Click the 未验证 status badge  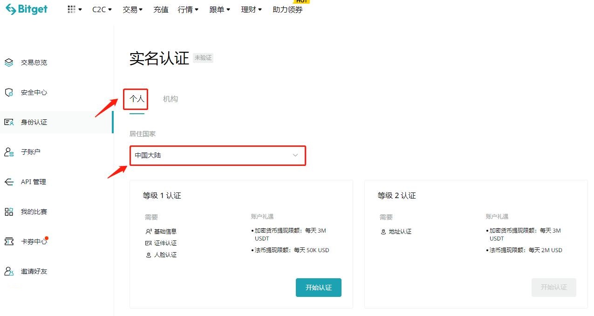203,58
